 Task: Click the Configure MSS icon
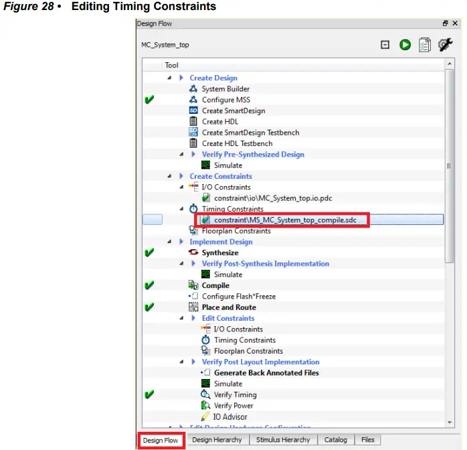tap(193, 100)
